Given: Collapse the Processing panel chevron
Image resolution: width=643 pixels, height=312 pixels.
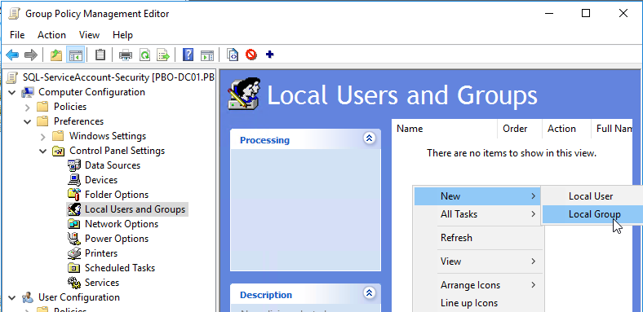Looking at the screenshot, I should pos(370,138).
